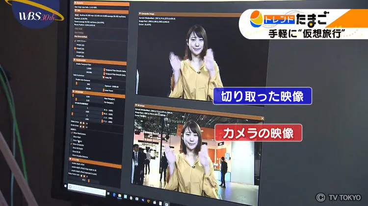Select image4.jpg in the slideshow list

pos(80,56)
